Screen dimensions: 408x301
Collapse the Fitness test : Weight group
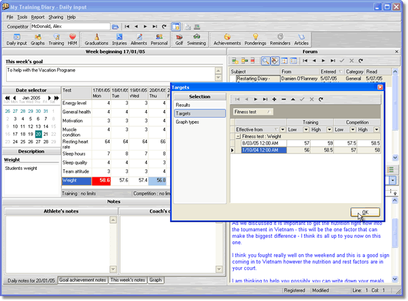coord(238,137)
